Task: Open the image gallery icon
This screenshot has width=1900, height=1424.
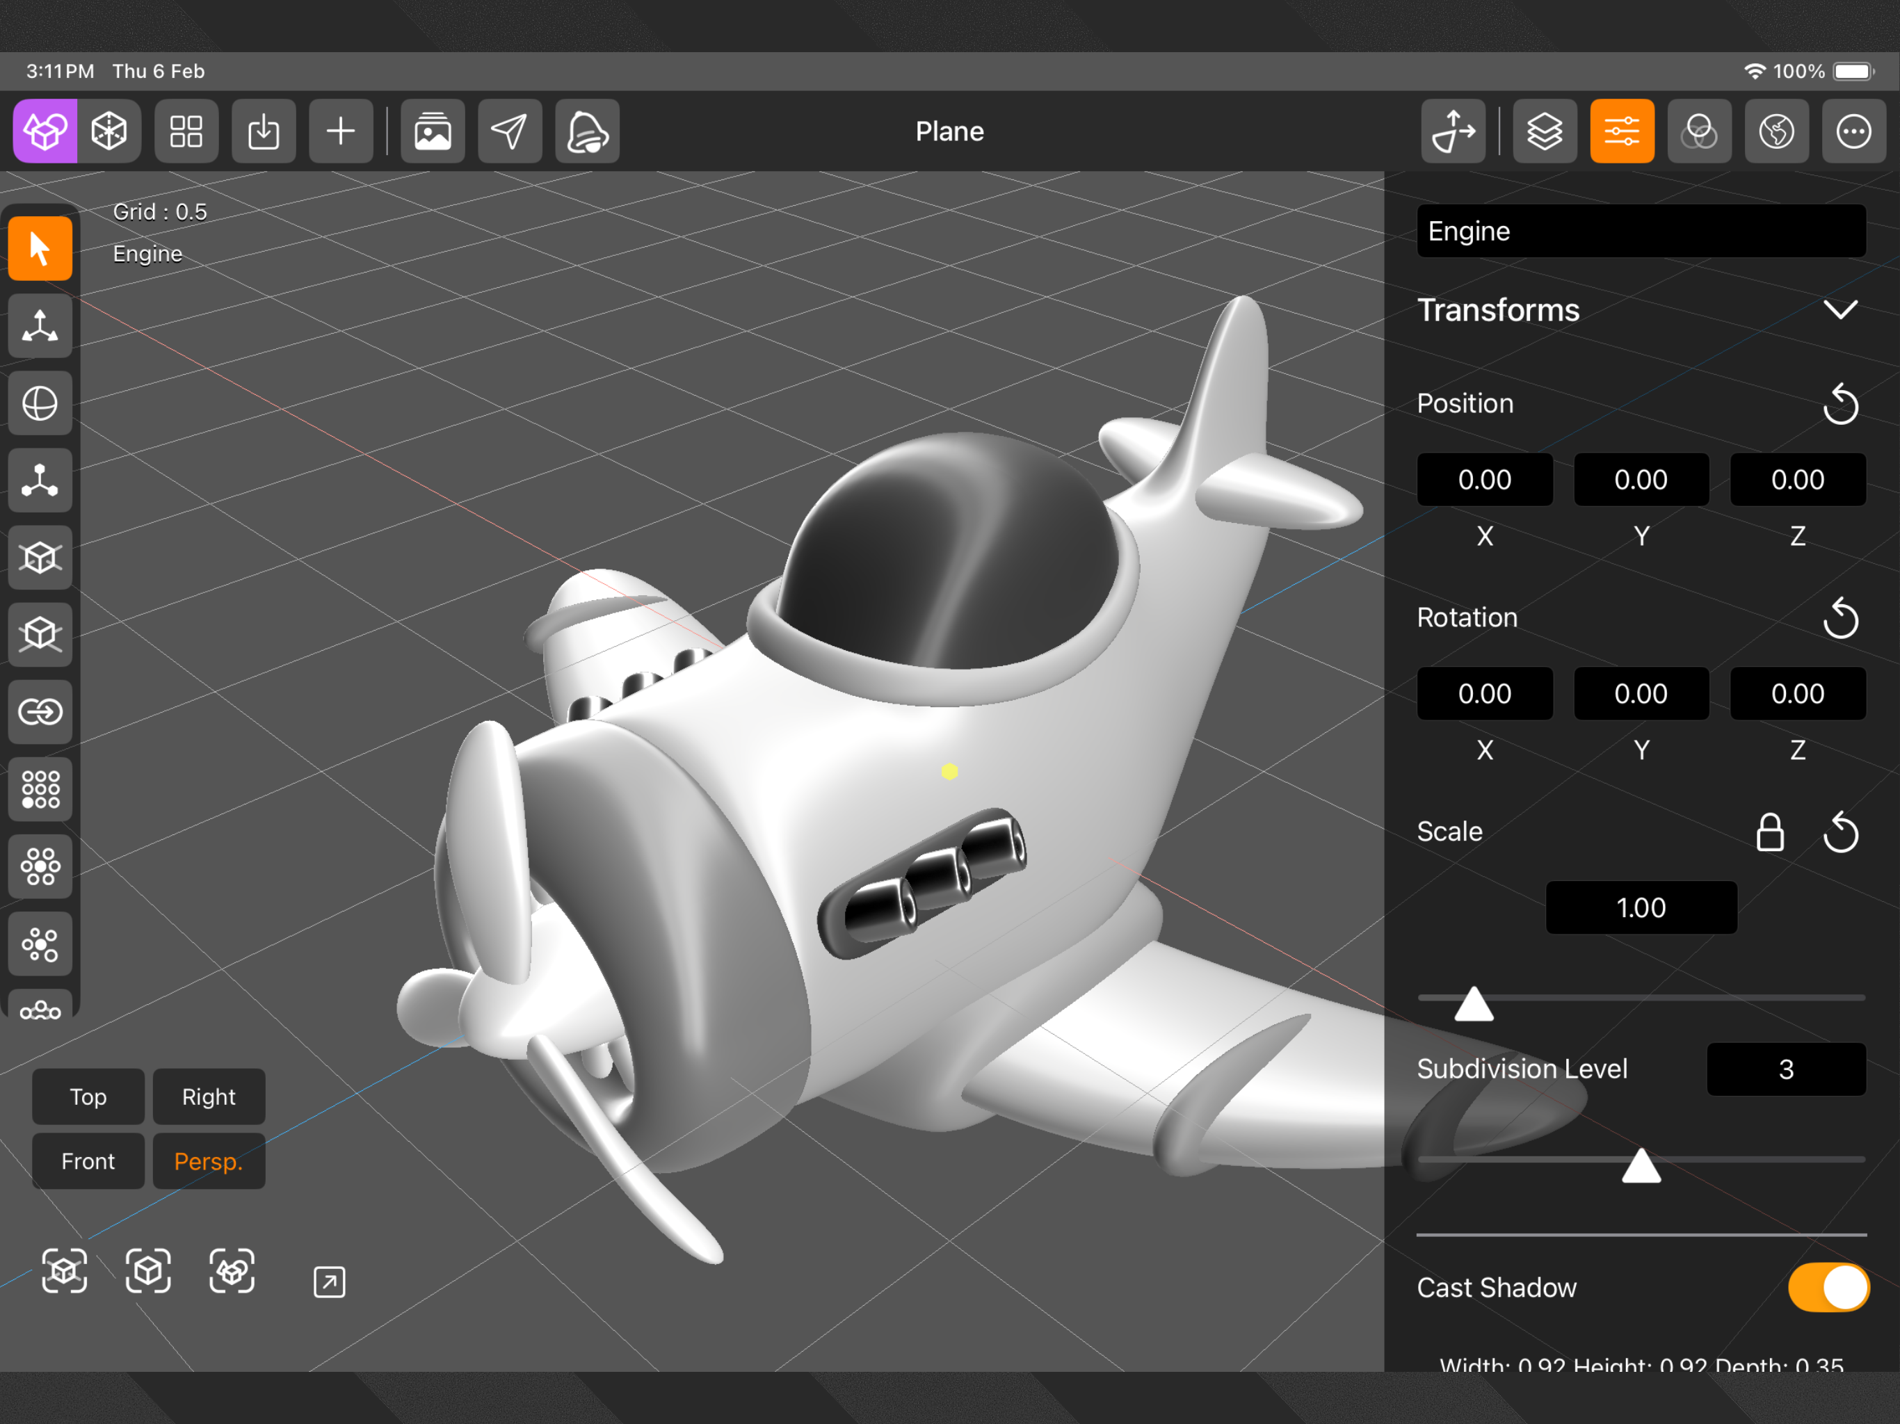Action: coord(433,131)
